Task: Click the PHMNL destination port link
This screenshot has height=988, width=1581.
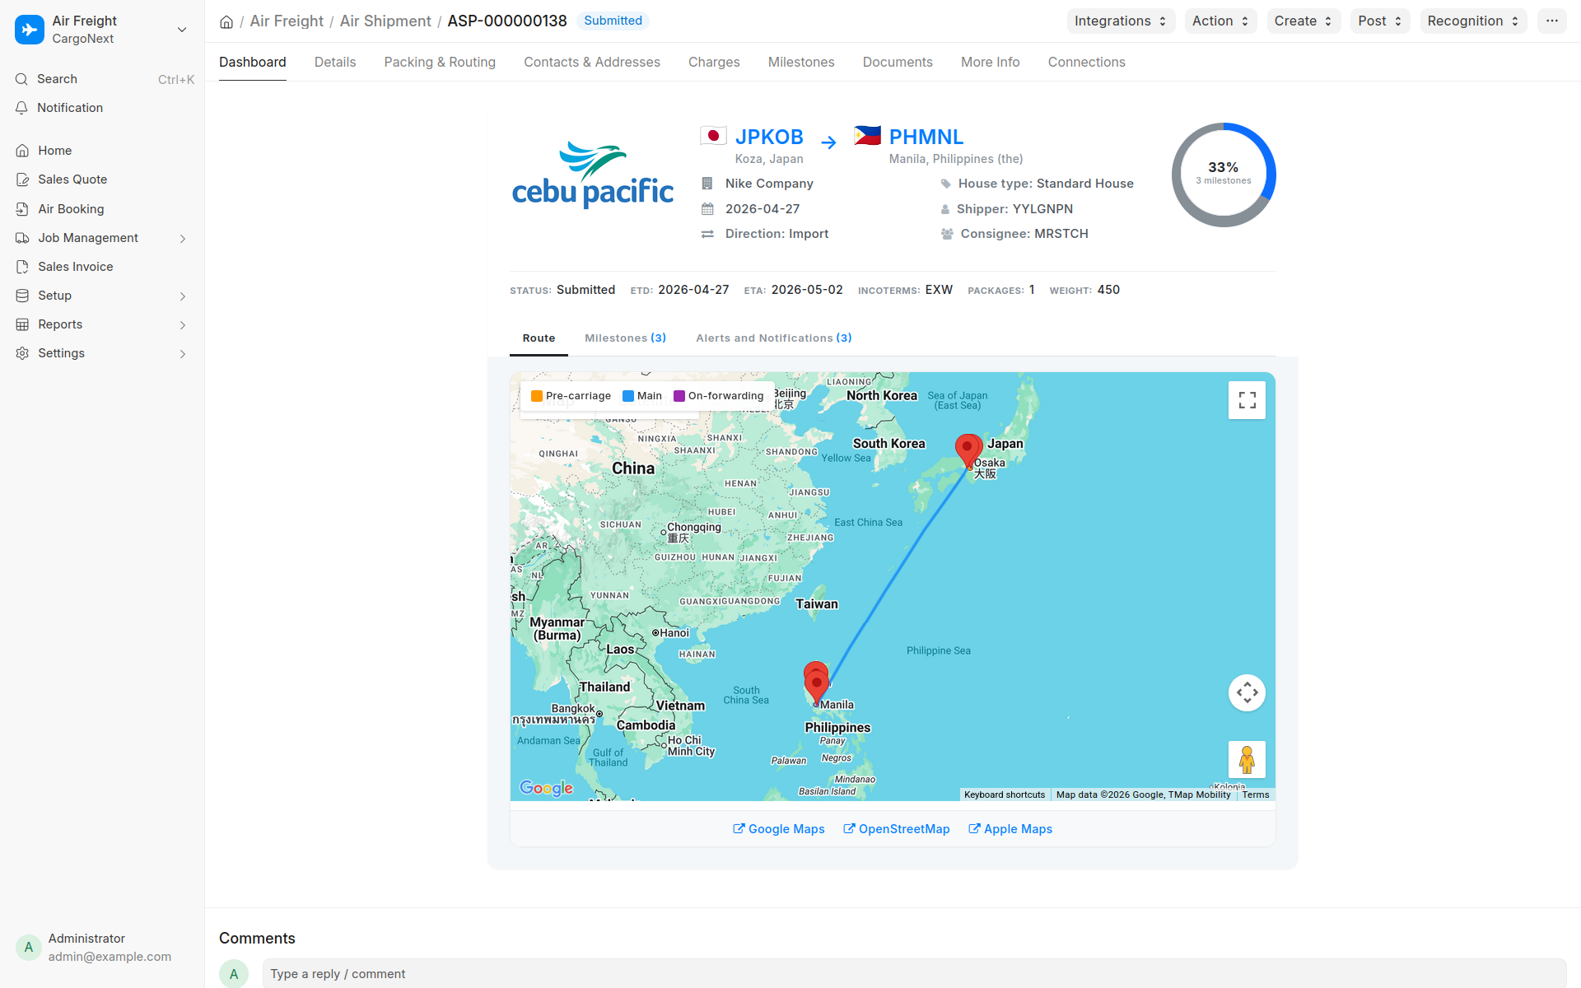Action: [926, 137]
